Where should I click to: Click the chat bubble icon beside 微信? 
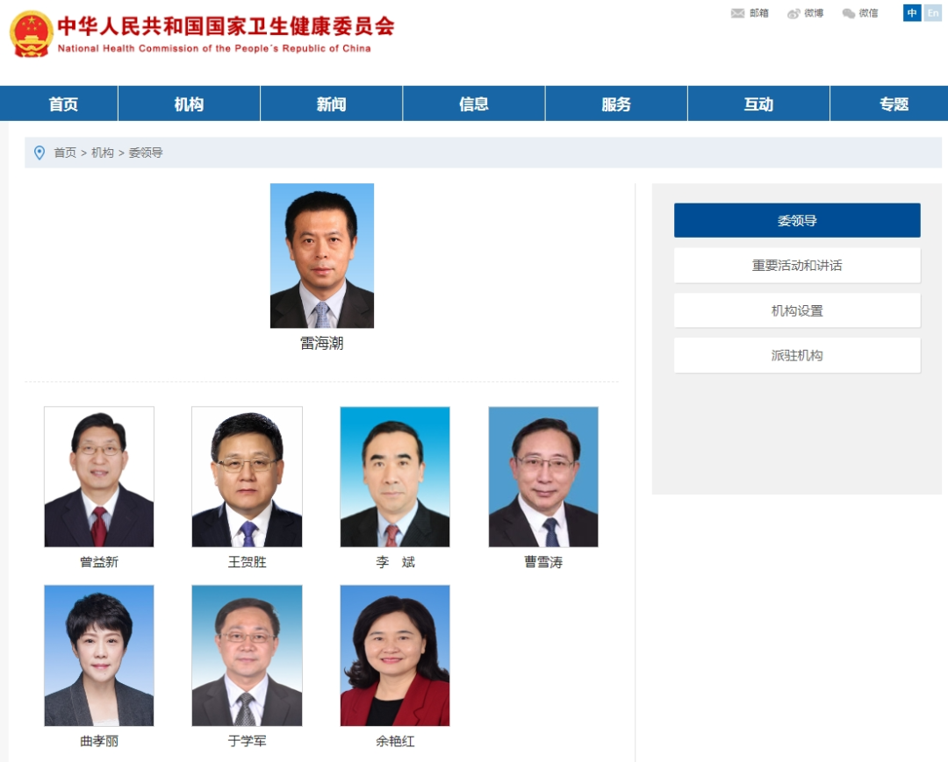tap(847, 13)
